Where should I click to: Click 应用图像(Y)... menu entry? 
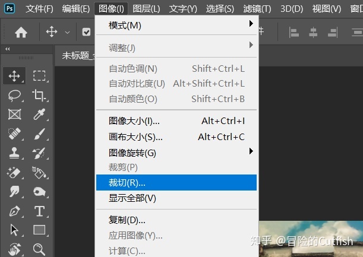pos(176,236)
